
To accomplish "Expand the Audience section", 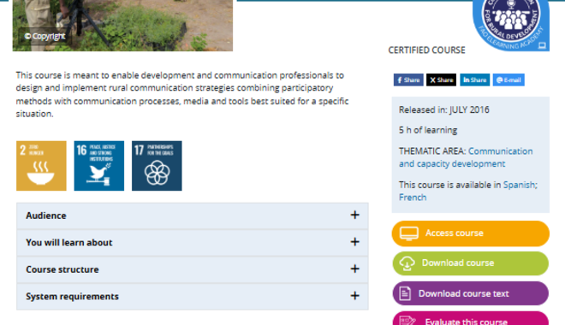I will (193, 216).
